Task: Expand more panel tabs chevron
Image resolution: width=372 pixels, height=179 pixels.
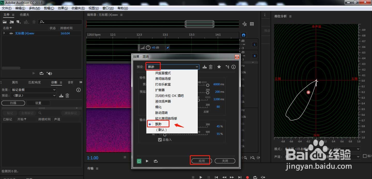Action: (81, 82)
